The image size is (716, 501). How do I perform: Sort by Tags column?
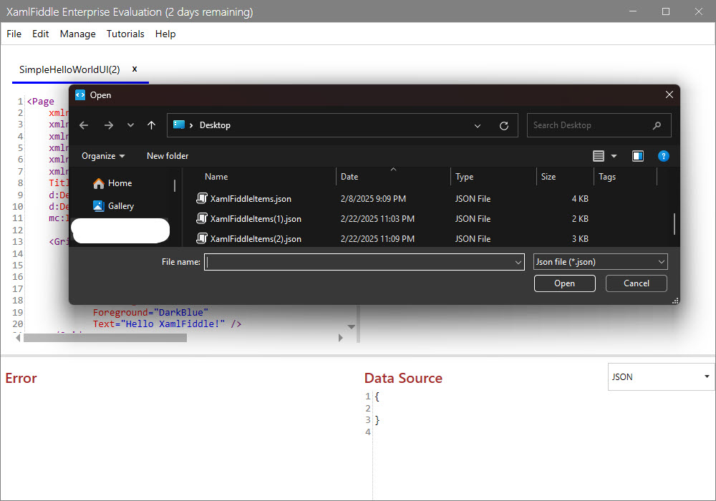point(607,177)
